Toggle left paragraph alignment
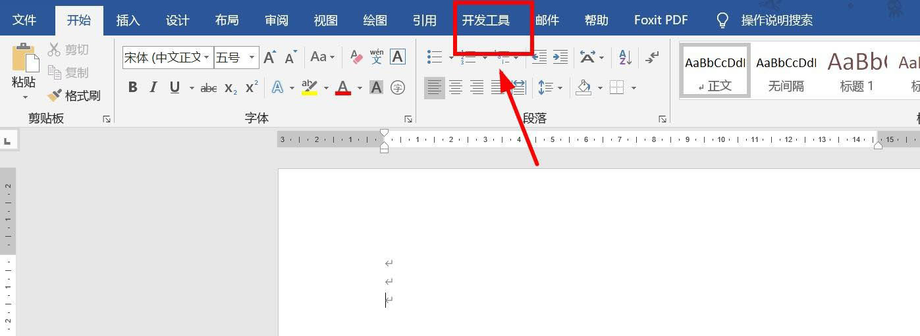This screenshot has height=336, width=920. (x=435, y=87)
